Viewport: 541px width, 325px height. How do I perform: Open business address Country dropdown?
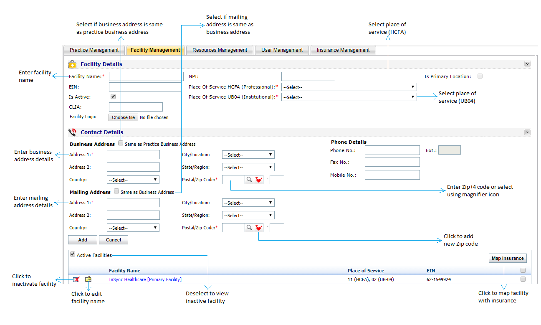tap(133, 180)
